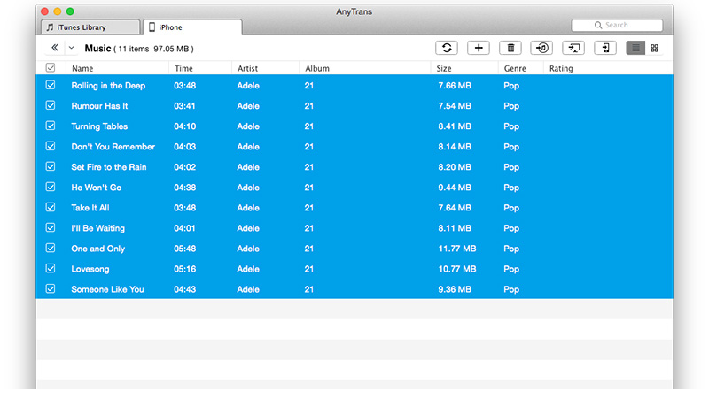The width and height of the screenshot is (709, 398).
Task: Collapse the panel with double-chevron back button
Action: [54, 48]
